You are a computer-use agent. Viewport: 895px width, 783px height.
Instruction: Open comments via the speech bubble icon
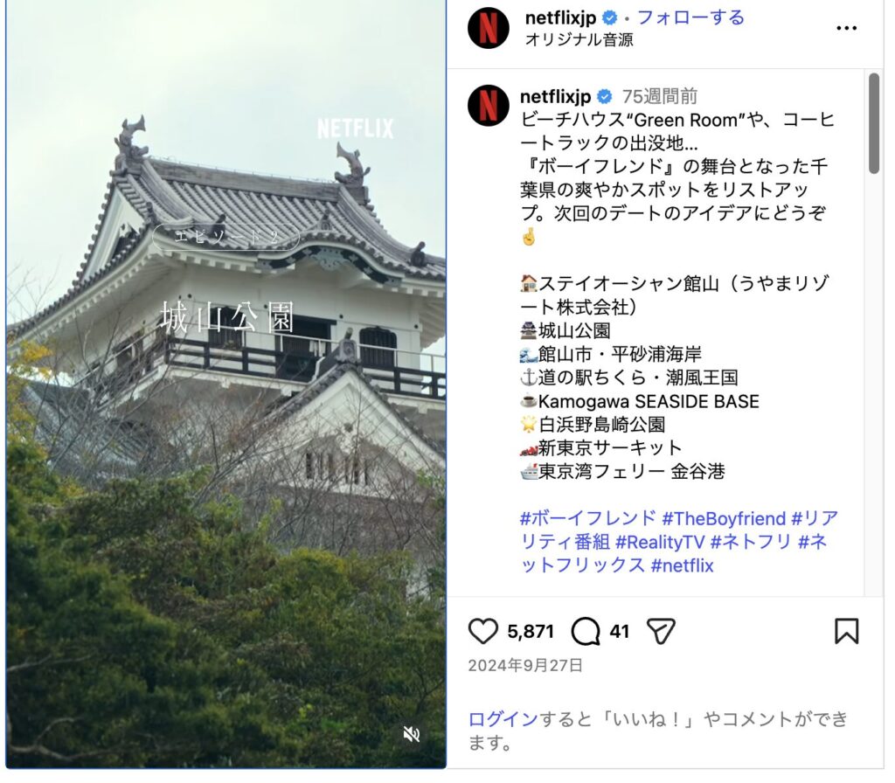coord(586,631)
